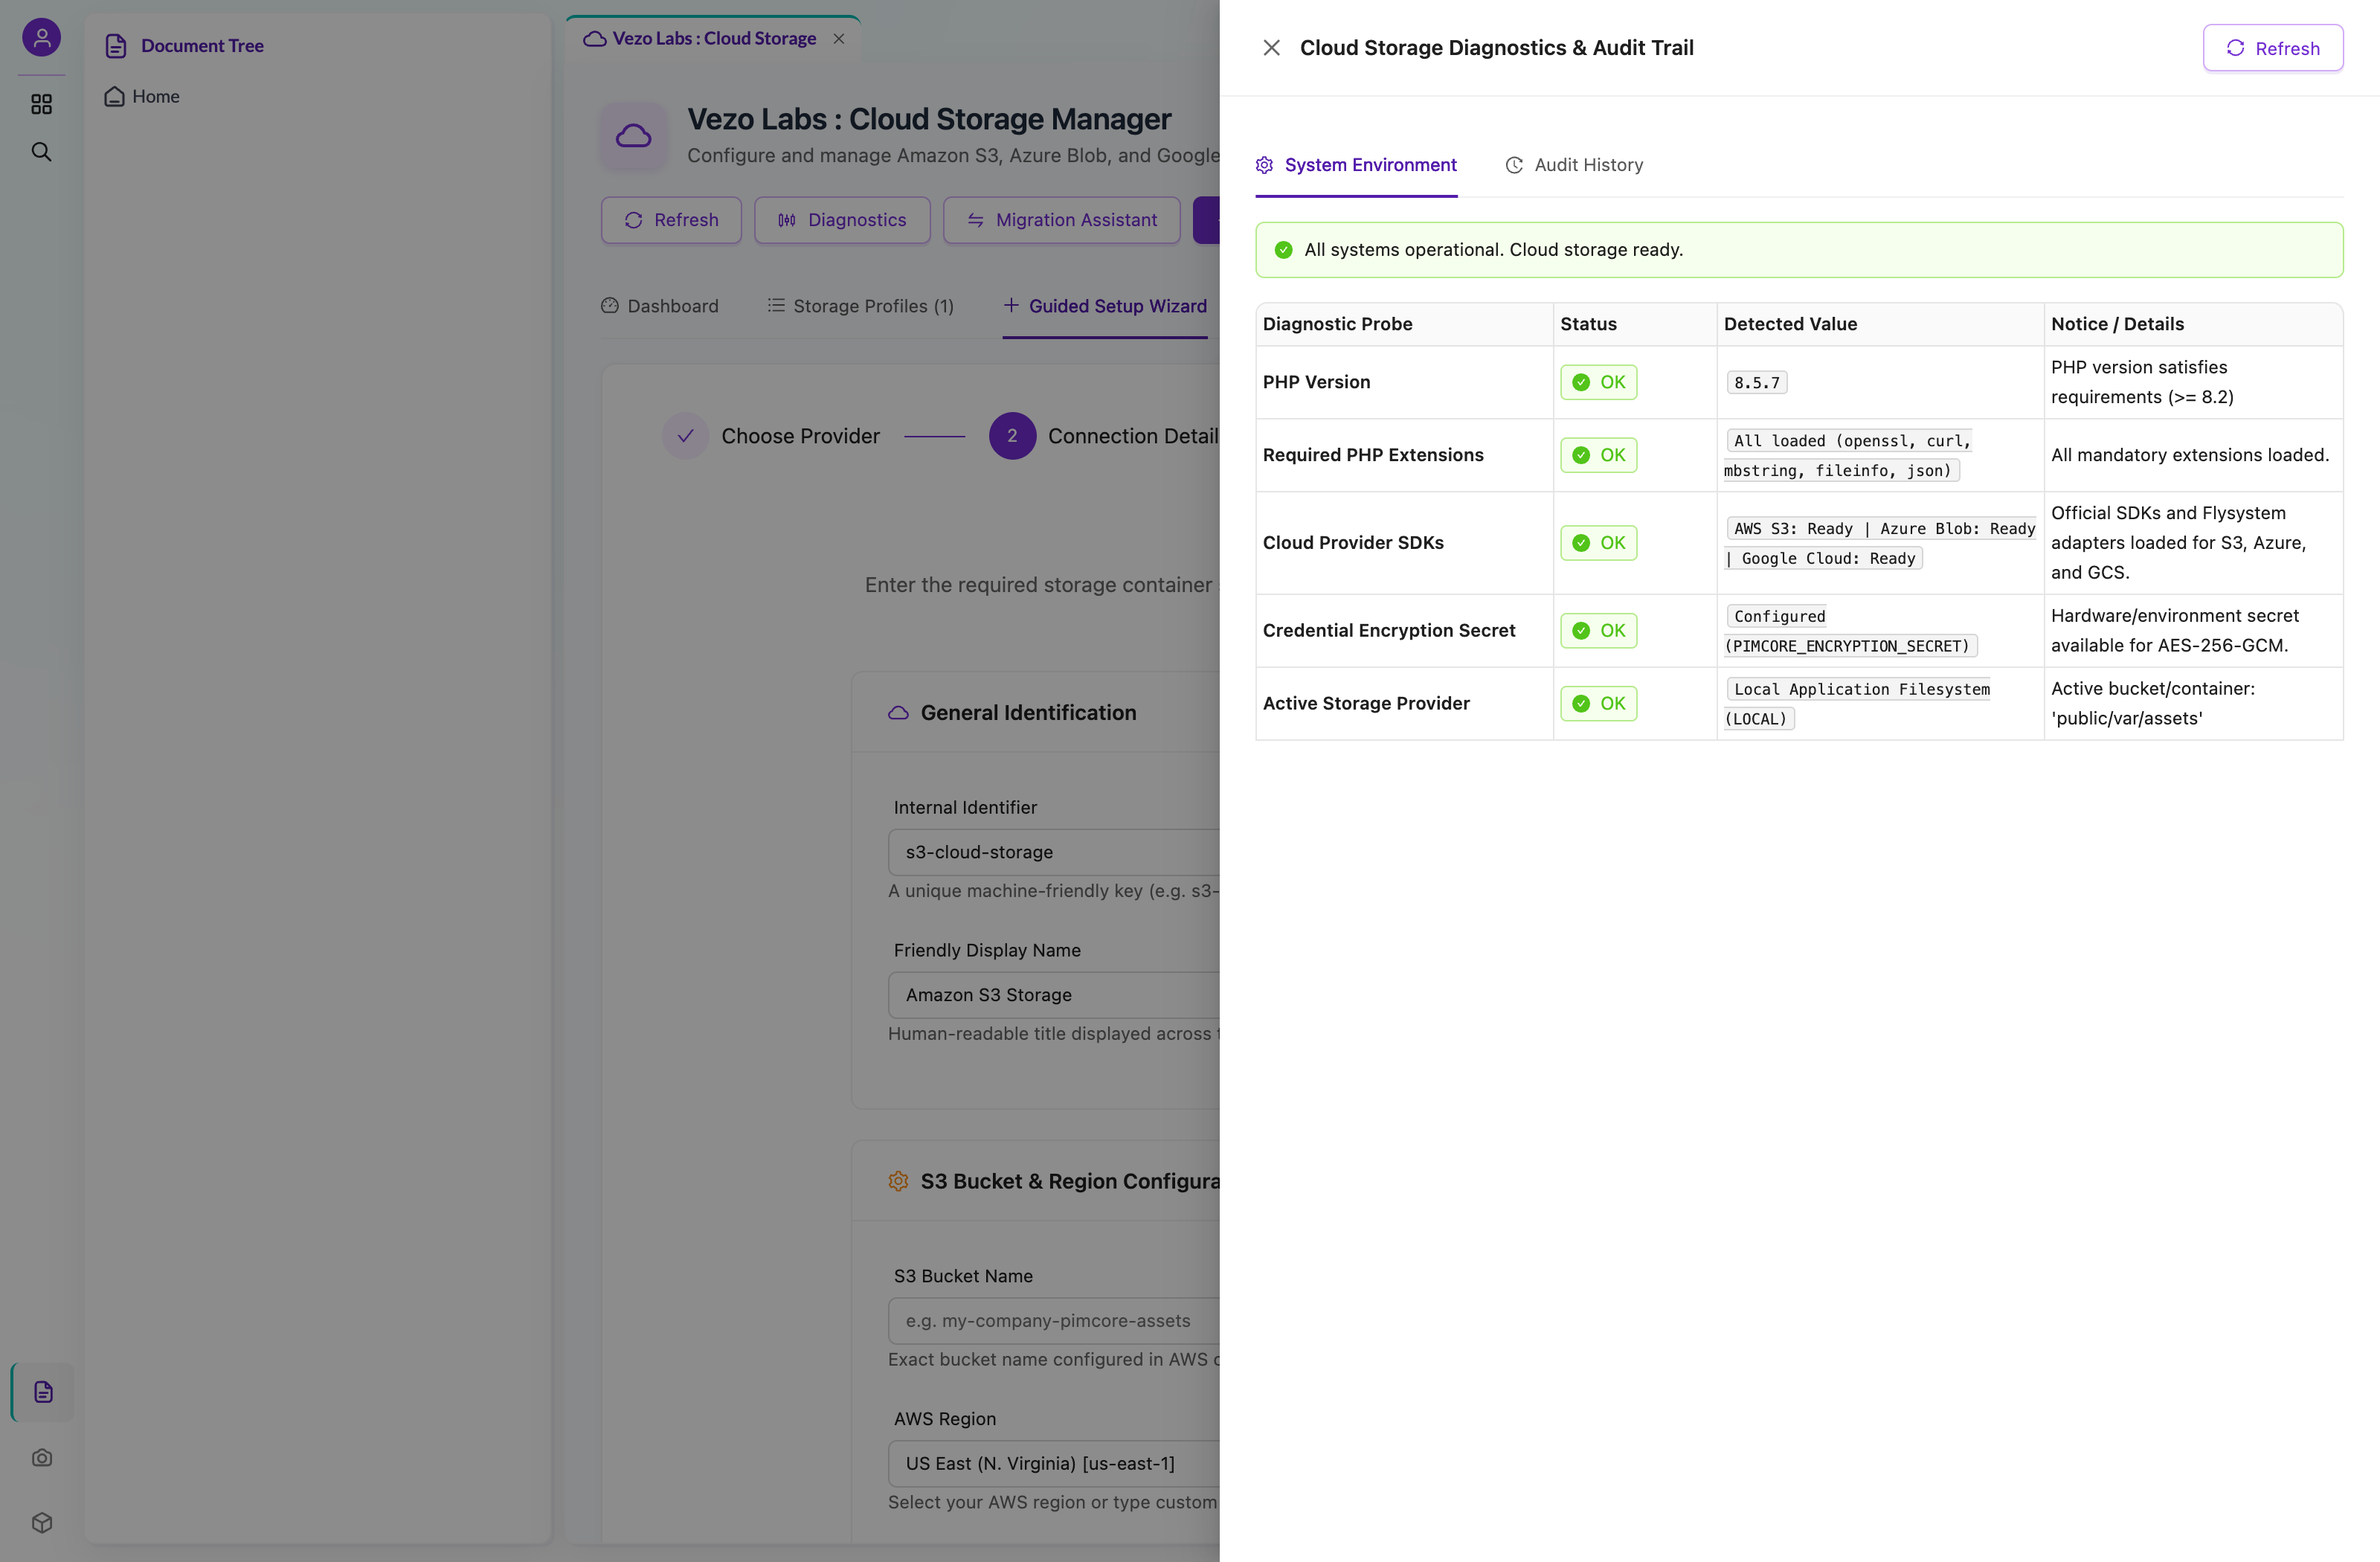This screenshot has width=2380, height=1562.
Task: Click the Friendly Display Name field
Action: pos(1054,995)
